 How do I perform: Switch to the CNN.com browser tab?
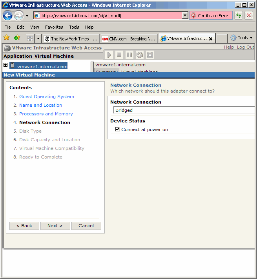tap(129, 39)
